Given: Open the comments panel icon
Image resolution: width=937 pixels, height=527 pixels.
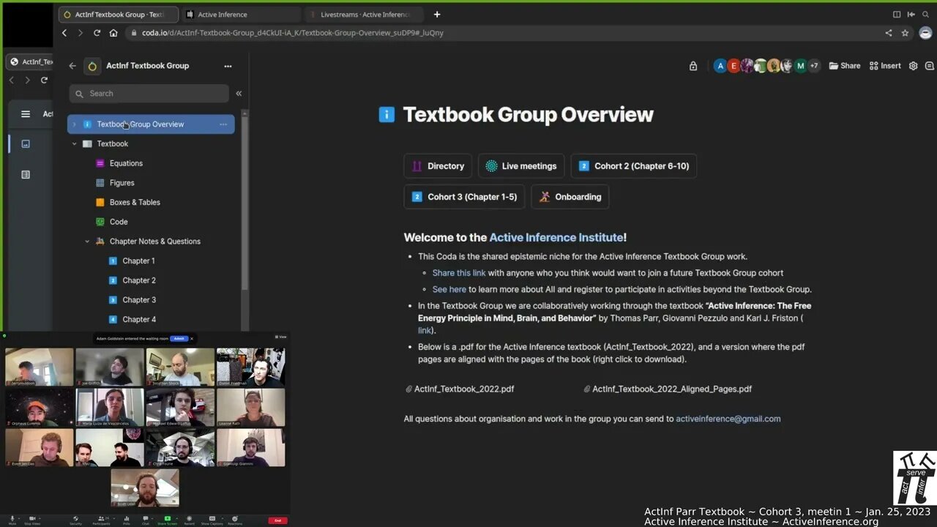Looking at the screenshot, I should (x=930, y=66).
